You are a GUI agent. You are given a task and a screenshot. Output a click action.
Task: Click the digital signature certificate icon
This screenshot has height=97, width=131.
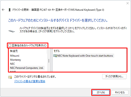[10, 77]
